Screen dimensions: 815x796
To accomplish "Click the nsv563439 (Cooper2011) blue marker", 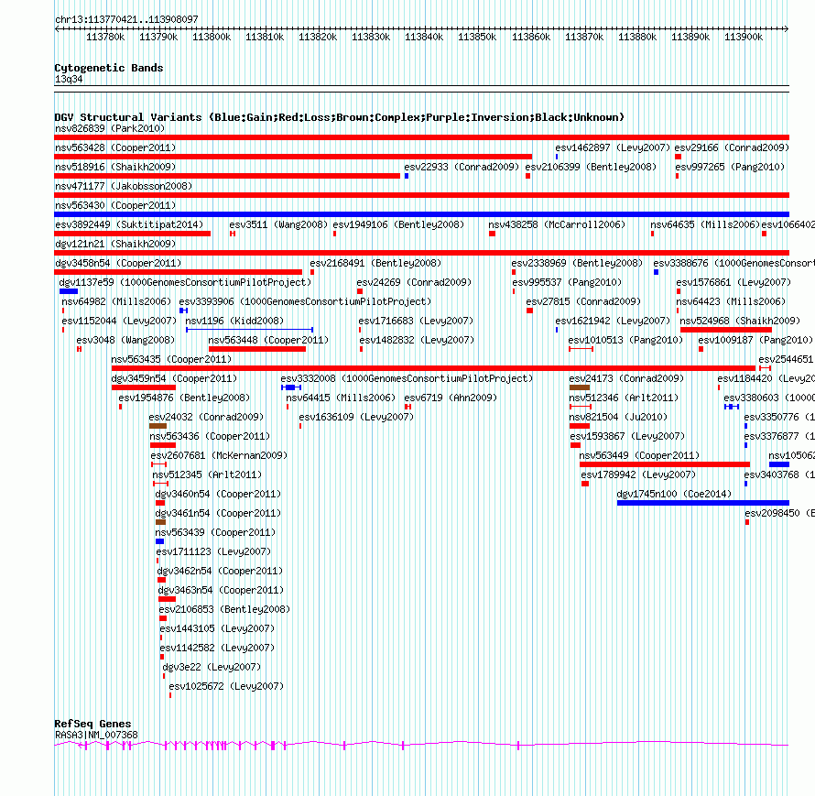I will 159,541.
